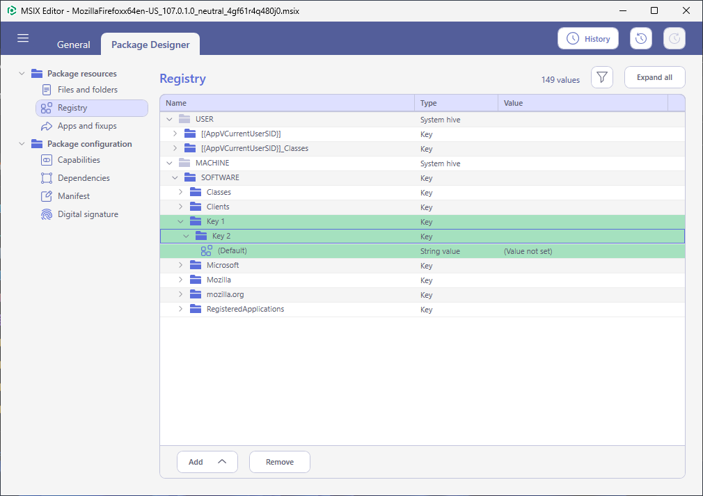Open the History panel
Screen dimensions: 703x496
tap(587, 38)
